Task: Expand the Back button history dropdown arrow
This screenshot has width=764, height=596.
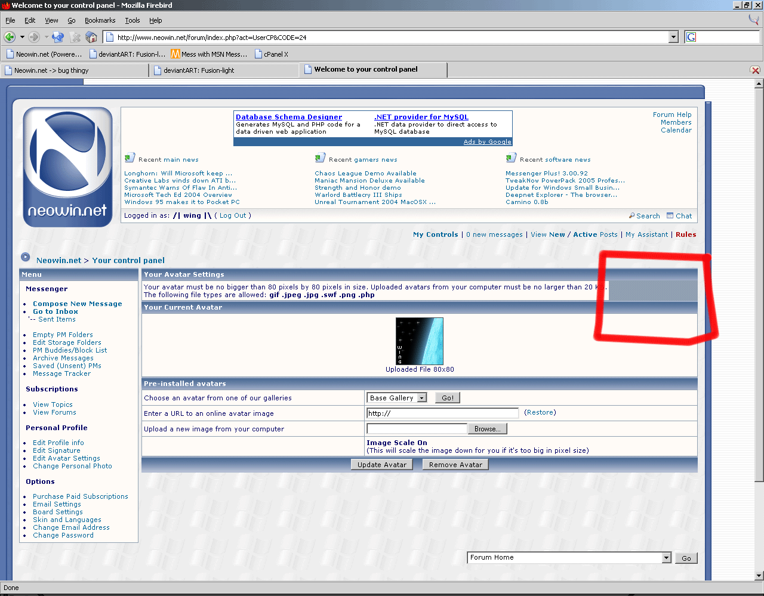Action: tap(22, 37)
